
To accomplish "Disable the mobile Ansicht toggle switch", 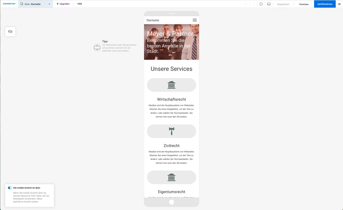I will click(x=10, y=188).
